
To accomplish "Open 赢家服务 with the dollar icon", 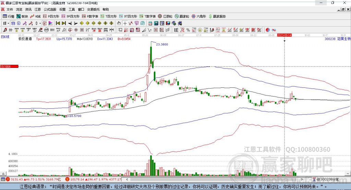I will [x=217, y=16].
